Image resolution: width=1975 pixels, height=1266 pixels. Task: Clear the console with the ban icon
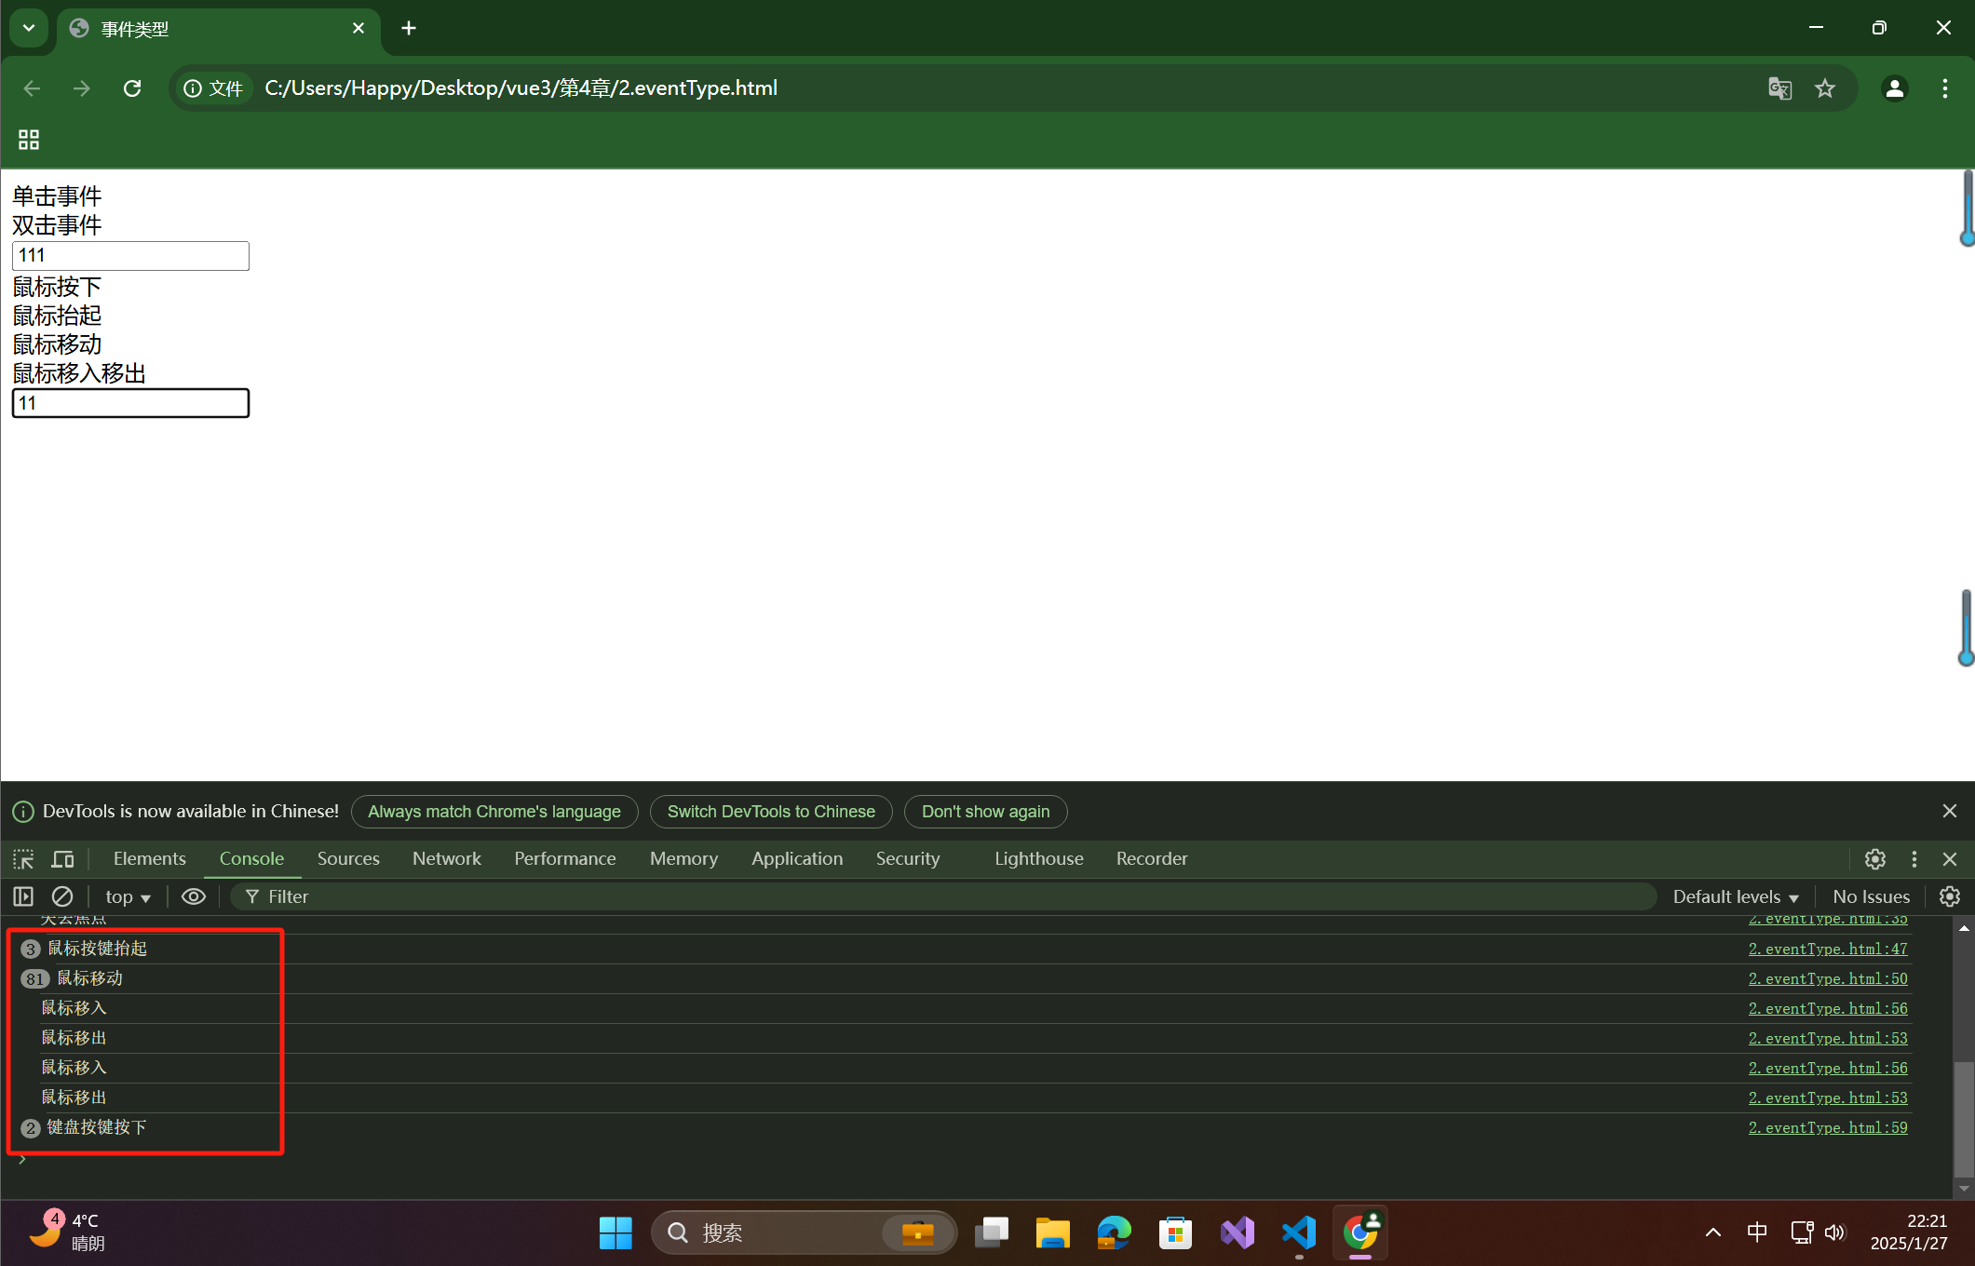point(62,896)
